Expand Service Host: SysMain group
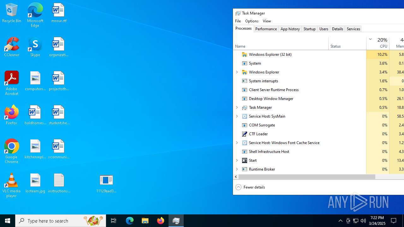 [237, 116]
